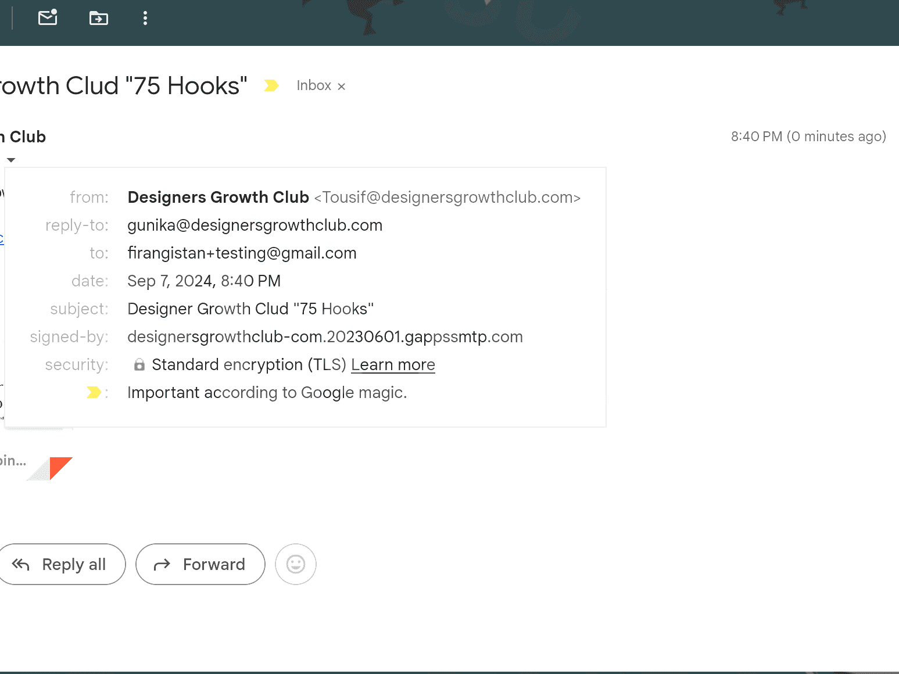Click the yellow importance marker in details
899x674 pixels.
pos(94,393)
